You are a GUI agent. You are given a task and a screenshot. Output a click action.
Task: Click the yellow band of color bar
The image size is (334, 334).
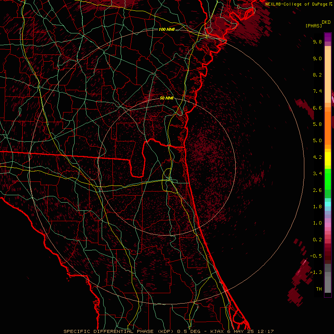click(x=328, y=159)
